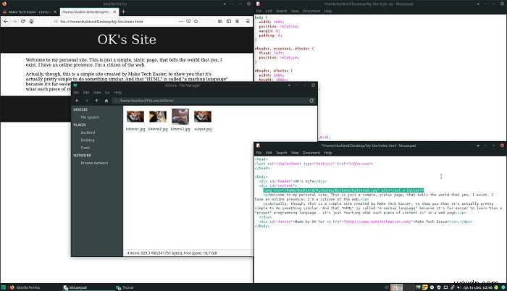The width and height of the screenshot is (507, 291).
Task: Click Firefox forward navigation arrow
Action: [x=14, y=21]
